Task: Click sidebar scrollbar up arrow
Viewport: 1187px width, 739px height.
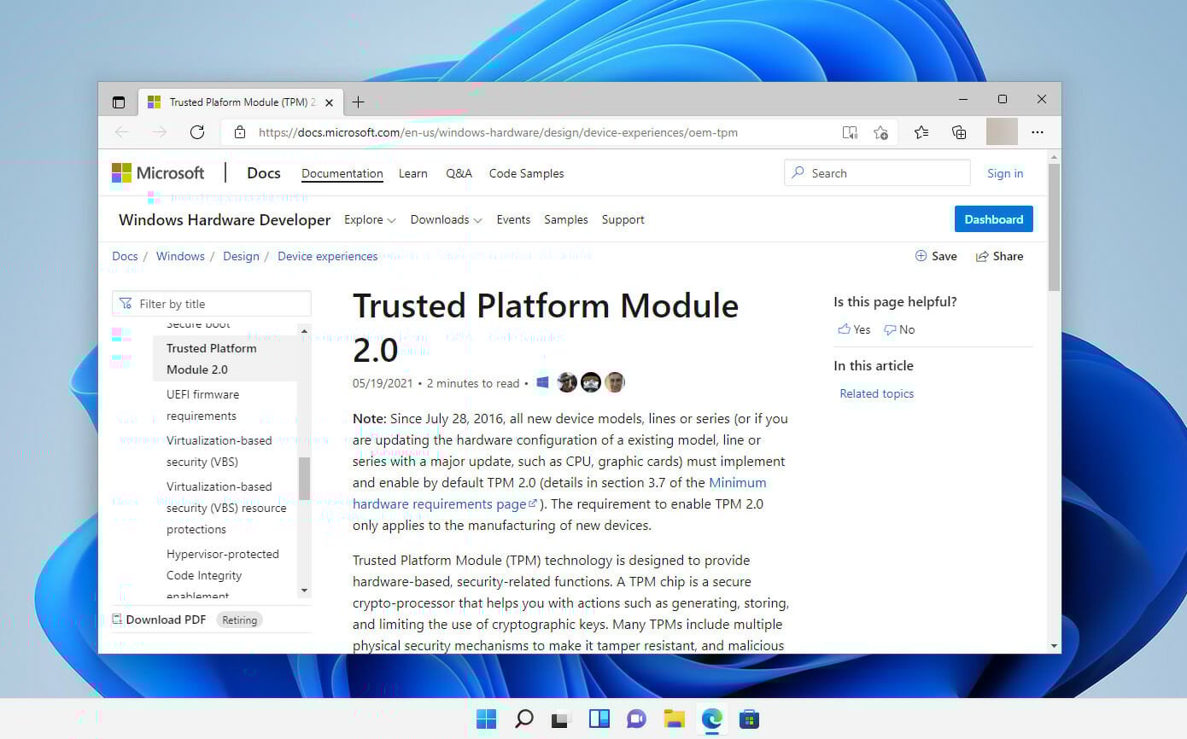Action: [x=304, y=331]
